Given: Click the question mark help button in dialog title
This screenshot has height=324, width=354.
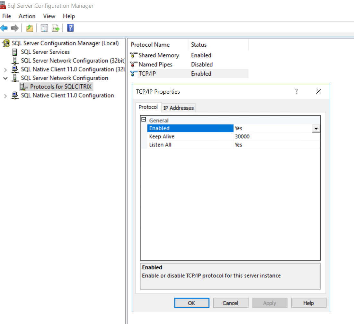Looking at the screenshot, I should pyautogui.click(x=296, y=91).
